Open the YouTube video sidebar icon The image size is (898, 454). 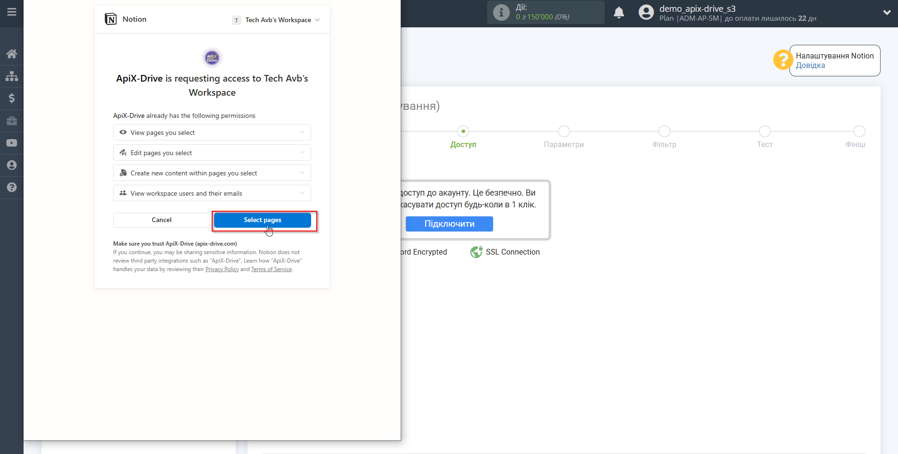pos(12,143)
